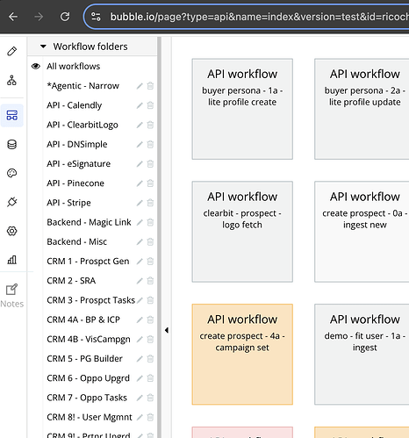
Task: Open the Plugins tab plug icon
Action: pos(12,202)
